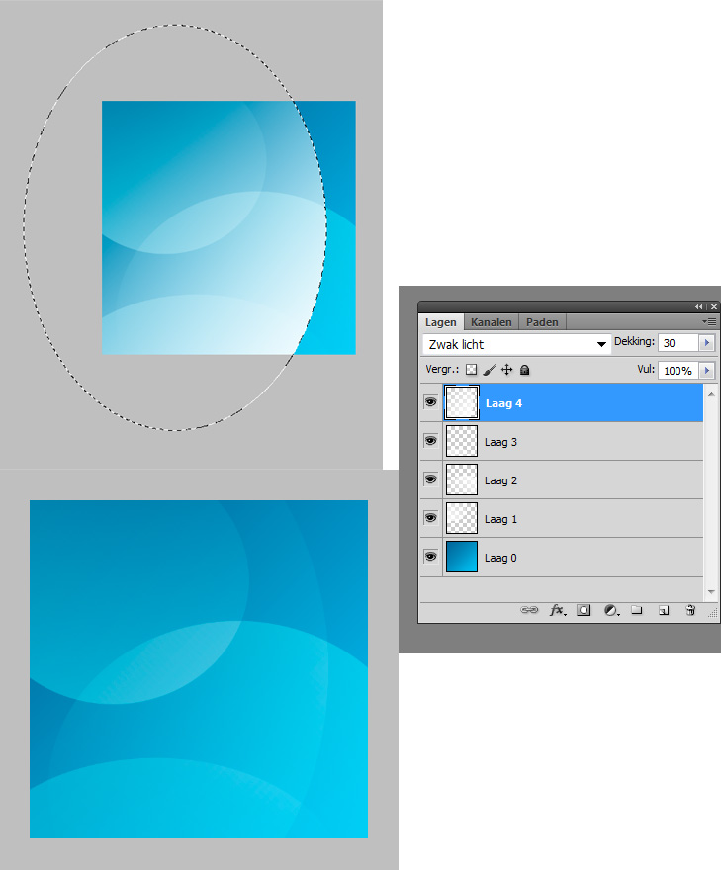Image resolution: width=721 pixels, height=870 pixels.
Task: Add a layer mask
Action: click(584, 610)
